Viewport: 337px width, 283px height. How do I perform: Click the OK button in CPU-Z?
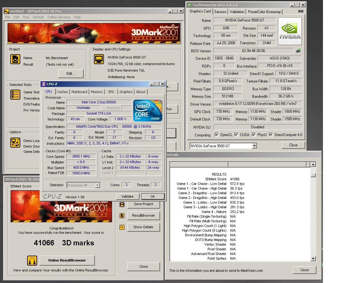click(153, 196)
